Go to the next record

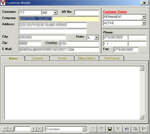click(34, 129)
